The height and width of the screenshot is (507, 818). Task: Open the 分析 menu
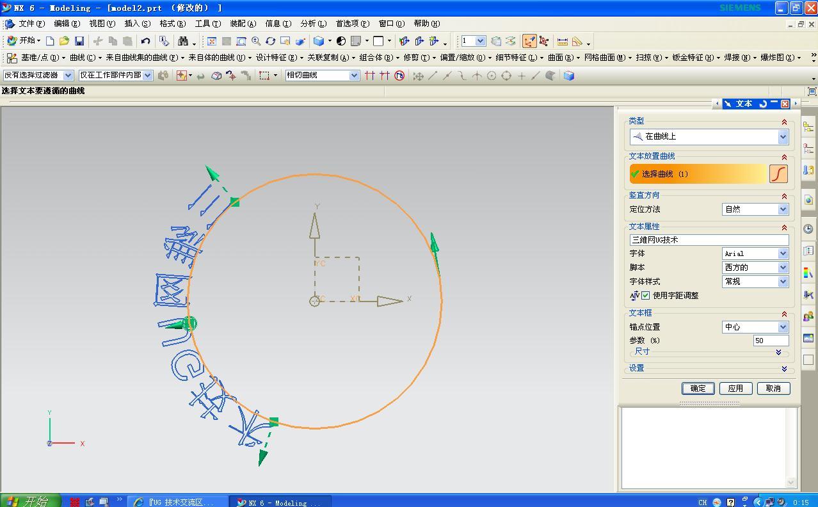[313, 24]
